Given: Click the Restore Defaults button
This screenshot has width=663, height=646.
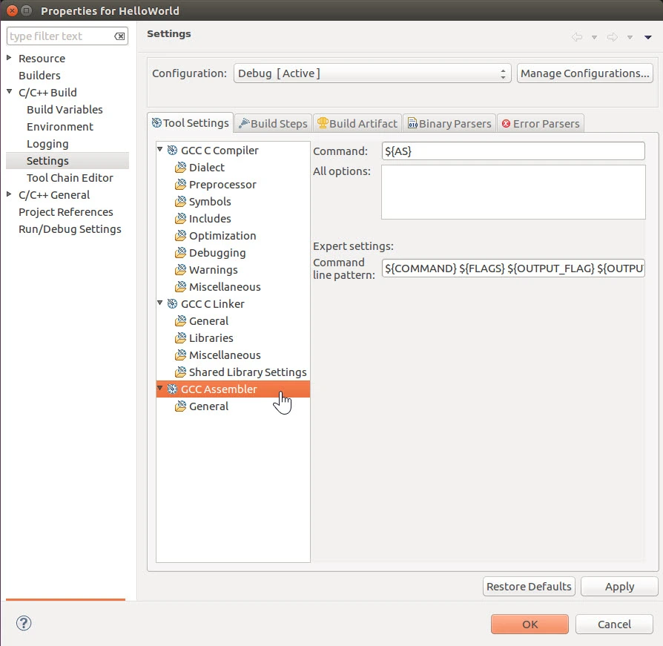Looking at the screenshot, I should 529,587.
